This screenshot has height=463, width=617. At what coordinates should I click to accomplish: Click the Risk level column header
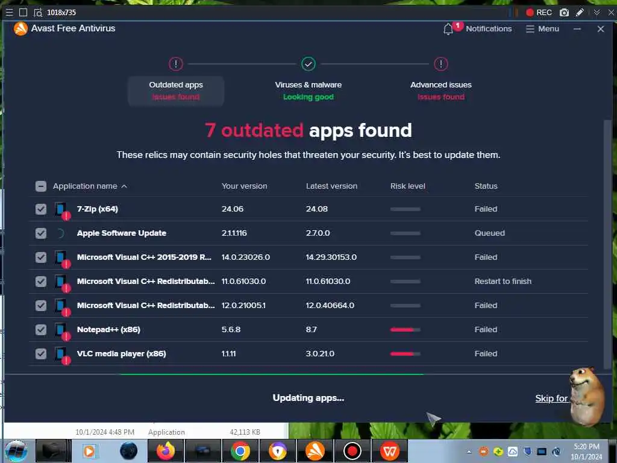click(408, 186)
